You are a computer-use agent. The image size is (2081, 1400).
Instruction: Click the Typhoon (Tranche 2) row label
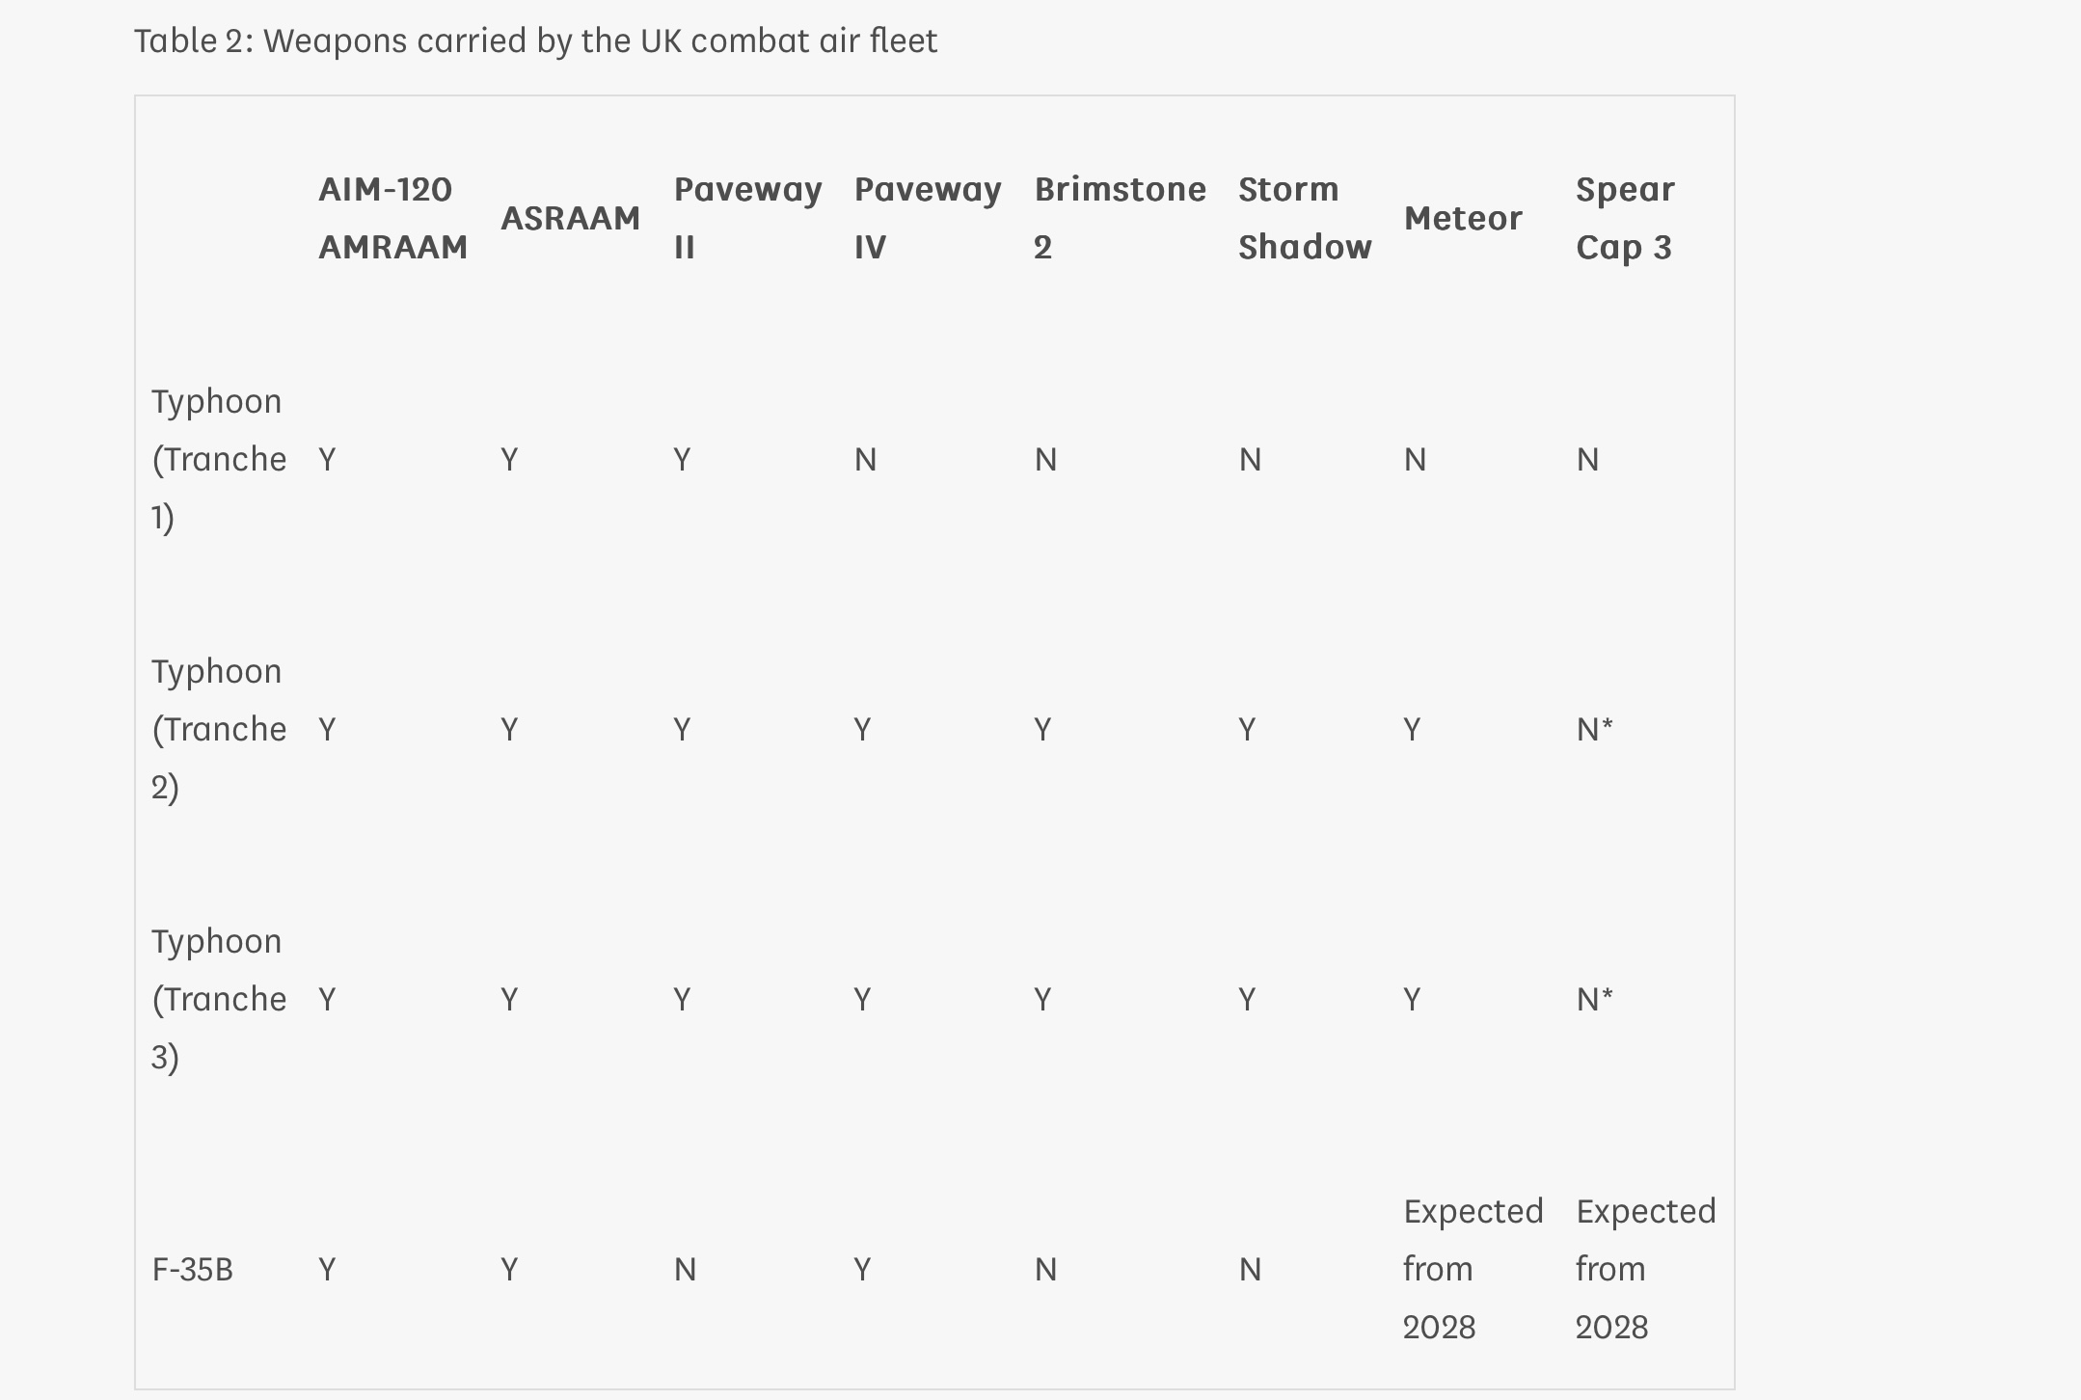[x=218, y=729]
